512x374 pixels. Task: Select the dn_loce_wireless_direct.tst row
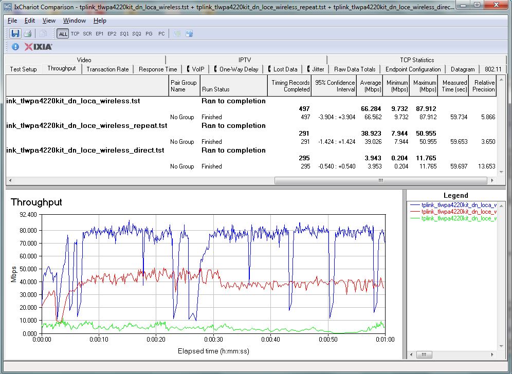251,150
